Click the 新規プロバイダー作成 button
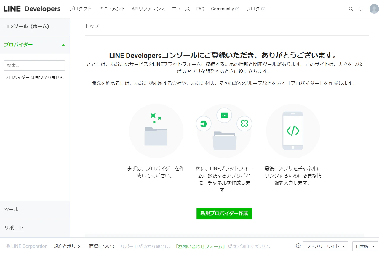The width and height of the screenshot is (379, 255). pyautogui.click(x=224, y=214)
